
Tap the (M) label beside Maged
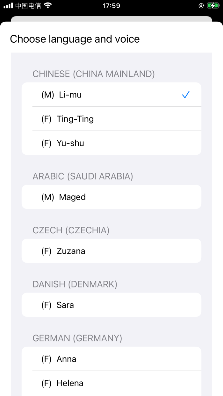[48, 197]
